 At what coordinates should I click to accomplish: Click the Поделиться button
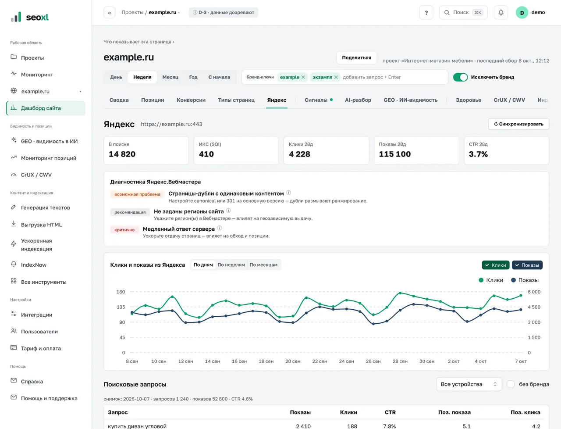356,58
